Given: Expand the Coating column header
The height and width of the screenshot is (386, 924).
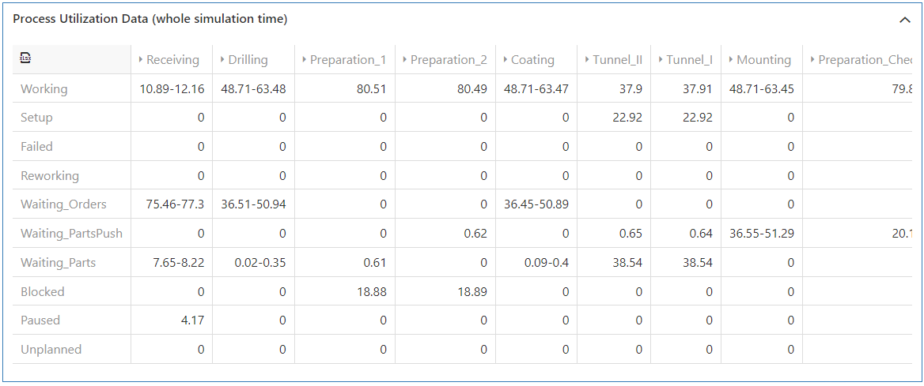Looking at the screenshot, I should [506, 60].
